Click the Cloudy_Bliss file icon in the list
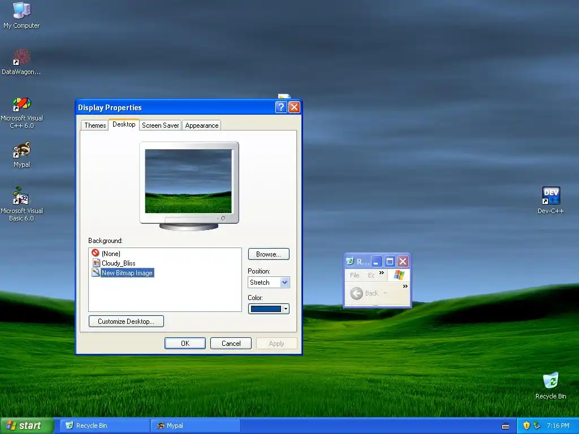579x434 pixels. pos(96,263)
